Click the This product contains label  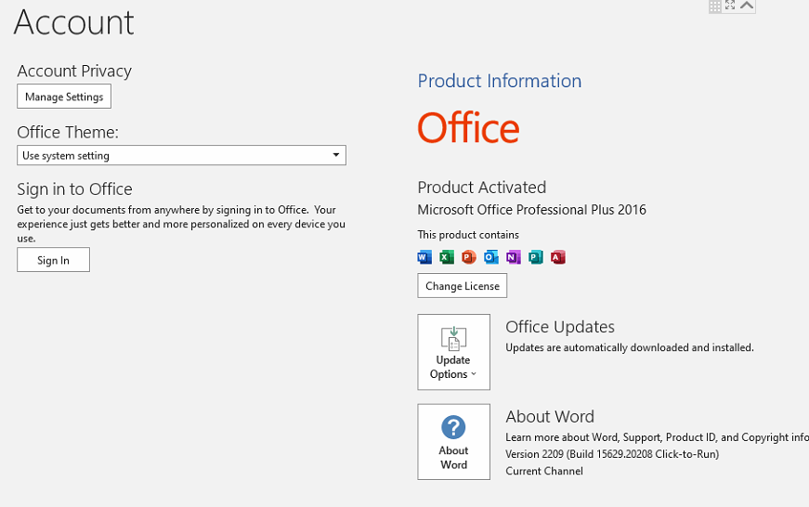pos(468,235)
